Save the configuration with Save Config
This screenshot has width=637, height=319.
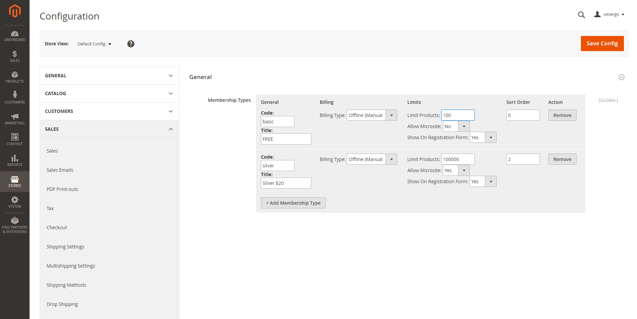(602, 43)
